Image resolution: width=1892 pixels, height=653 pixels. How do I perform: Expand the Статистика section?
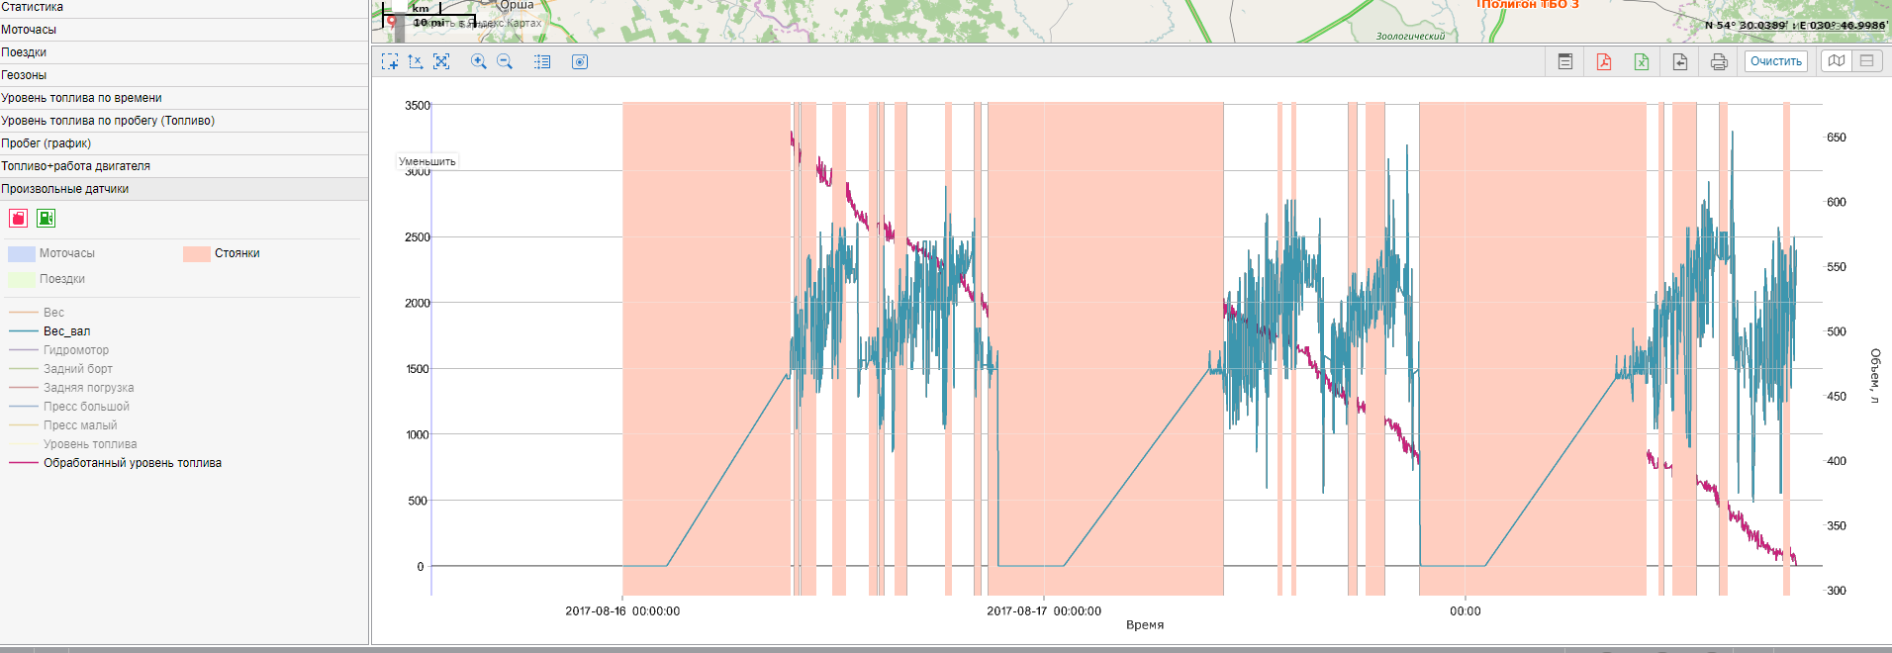[33, 7]
